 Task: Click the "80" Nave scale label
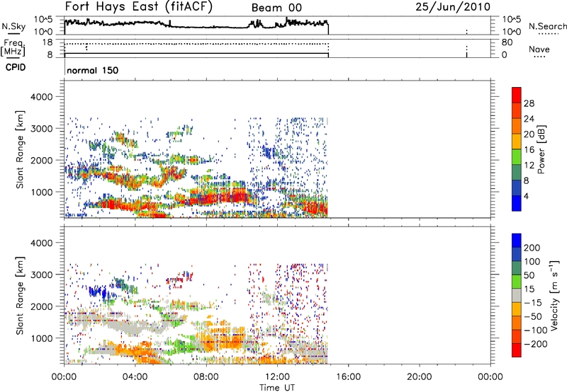[x=507, y=42]
